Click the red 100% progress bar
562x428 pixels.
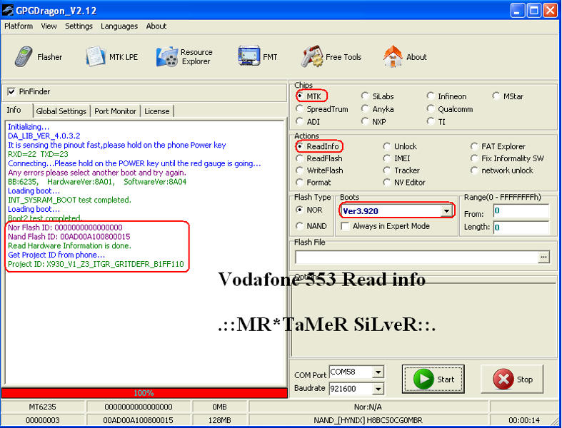[x=144, y=393]
